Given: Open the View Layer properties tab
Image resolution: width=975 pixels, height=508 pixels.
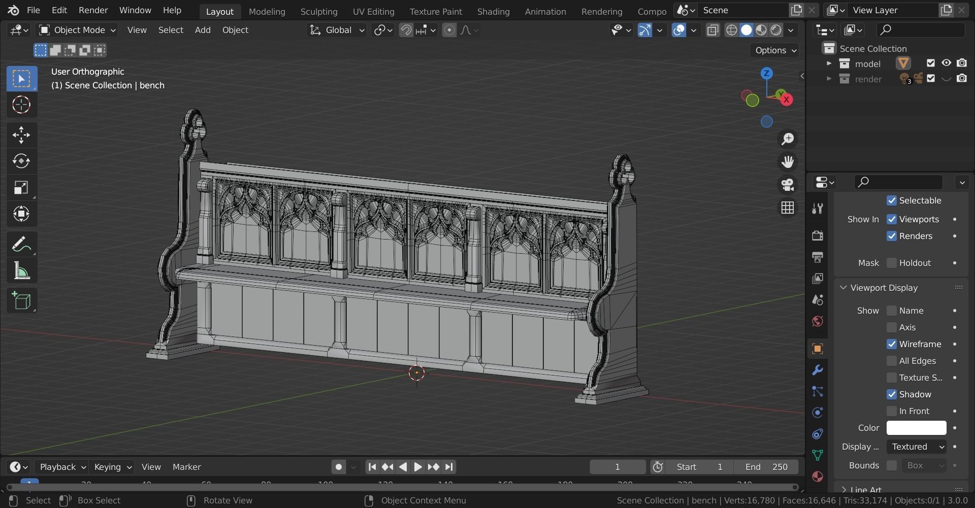Looking at the screenshot, I should point(817,278).
